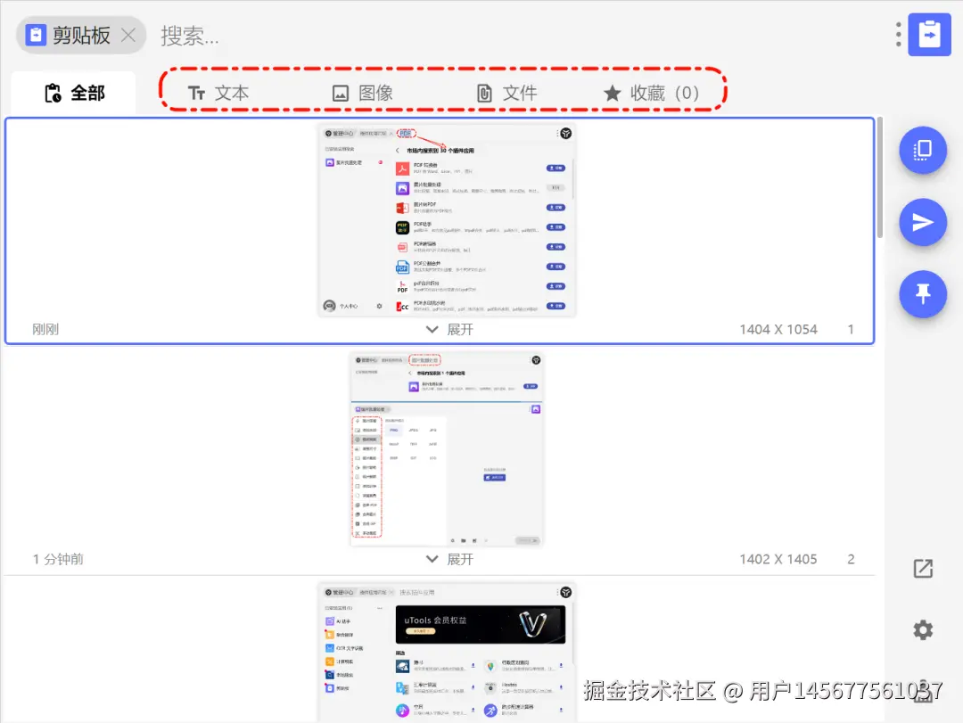Click the blue copy-to-device icon

923,150
